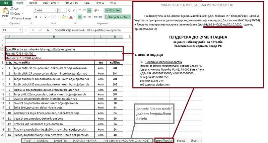The width and height of the screenshot is (268, 143).
Task: Open the DODATNI IVENTAR sheet tab
Action: point(85,141)
